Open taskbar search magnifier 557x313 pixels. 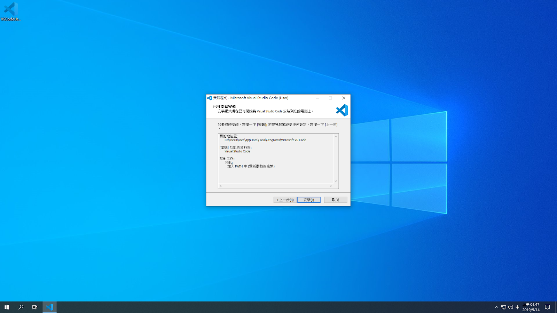[21, 307]
